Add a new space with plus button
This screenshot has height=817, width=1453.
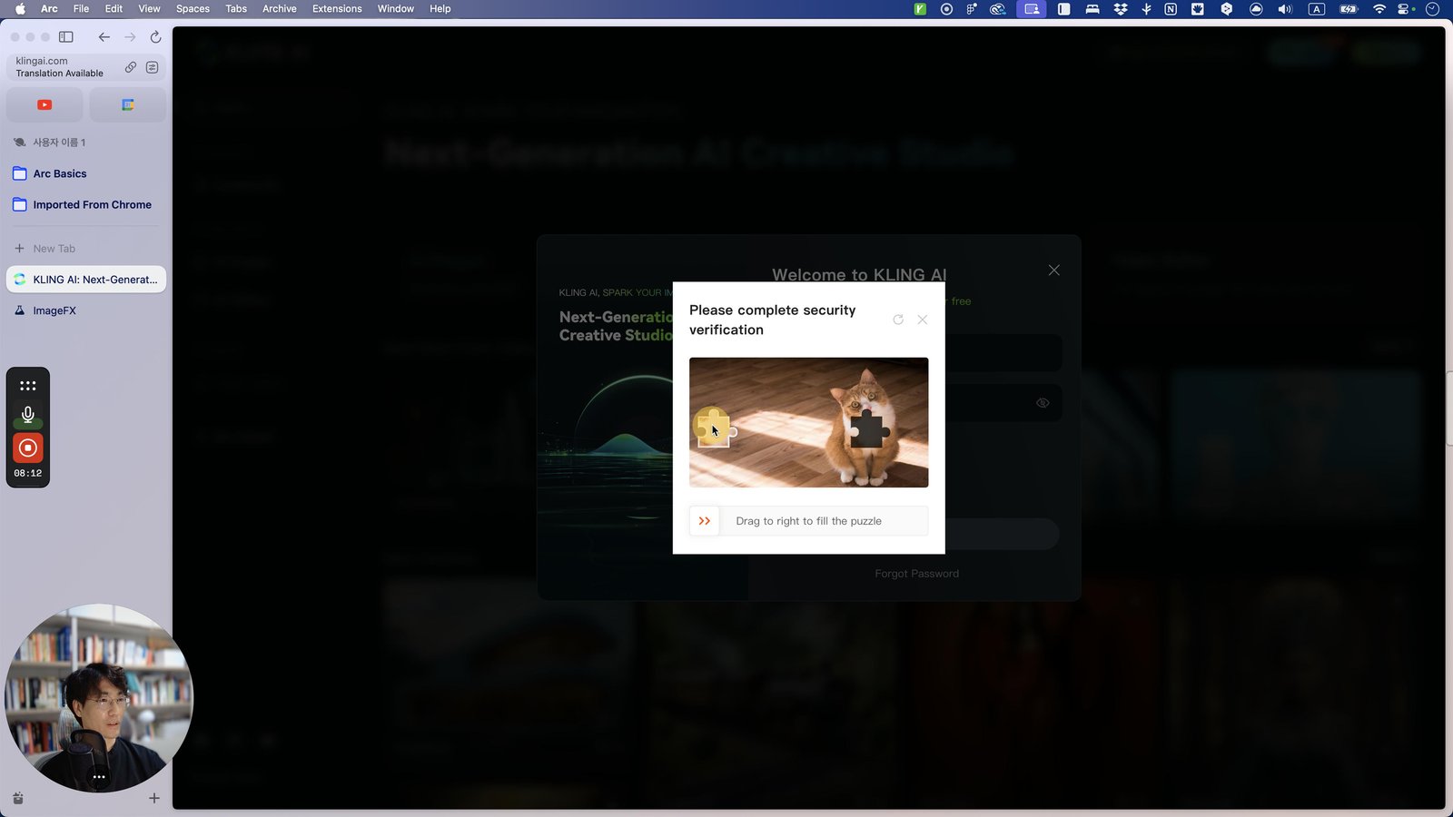(x=154, y=798)
